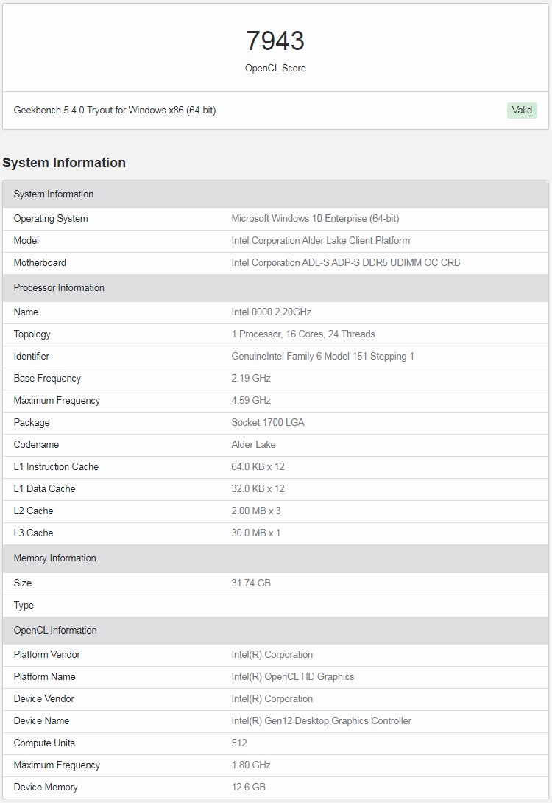This screenshot has width=552, height=803.
Task: Click the green Valid badge
Action: (x=522, y=111)
